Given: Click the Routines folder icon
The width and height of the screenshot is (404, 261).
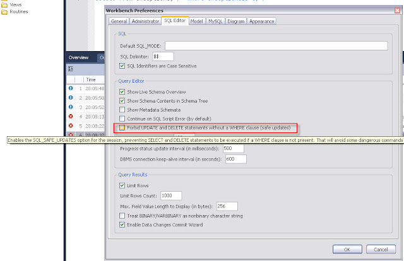Looking at the screenshot, I should coord(4,12).
